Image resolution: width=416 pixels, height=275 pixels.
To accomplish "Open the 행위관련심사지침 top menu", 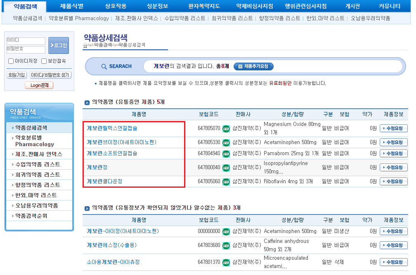I will point(306,6).
